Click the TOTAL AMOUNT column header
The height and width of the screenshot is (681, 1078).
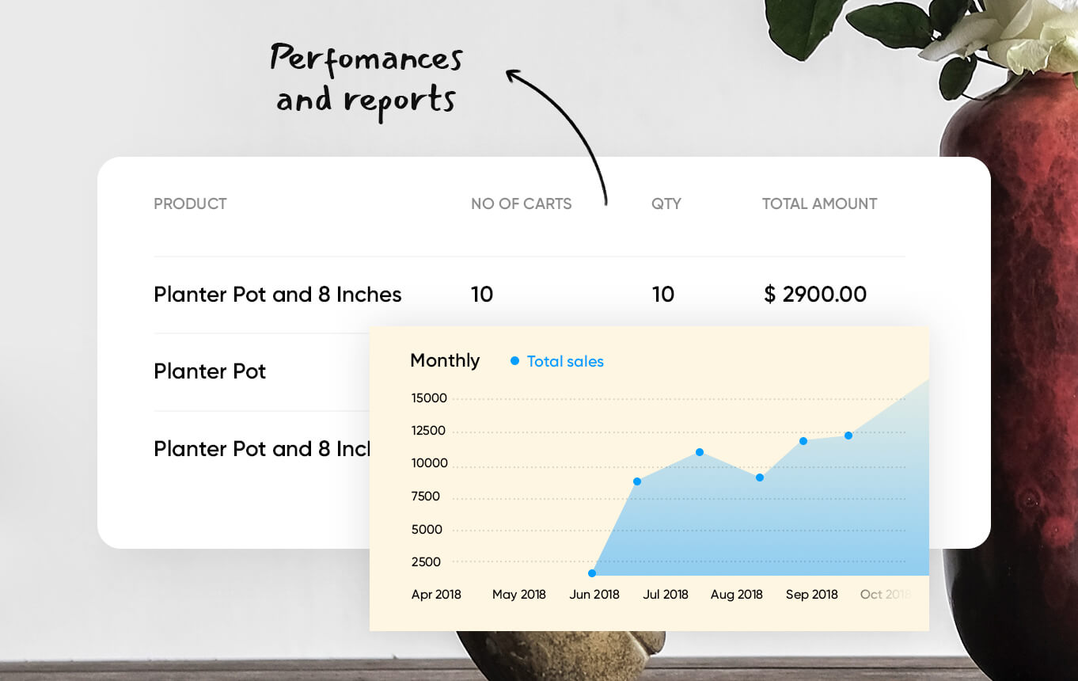tap(819, 204)
